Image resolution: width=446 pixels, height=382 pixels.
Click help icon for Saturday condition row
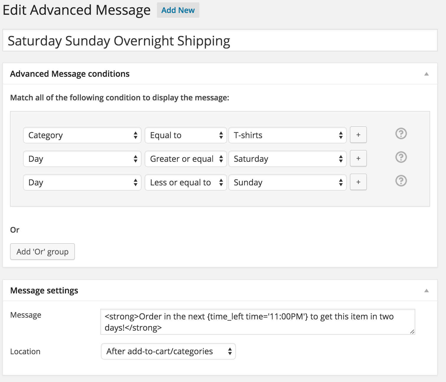[401, 157]
